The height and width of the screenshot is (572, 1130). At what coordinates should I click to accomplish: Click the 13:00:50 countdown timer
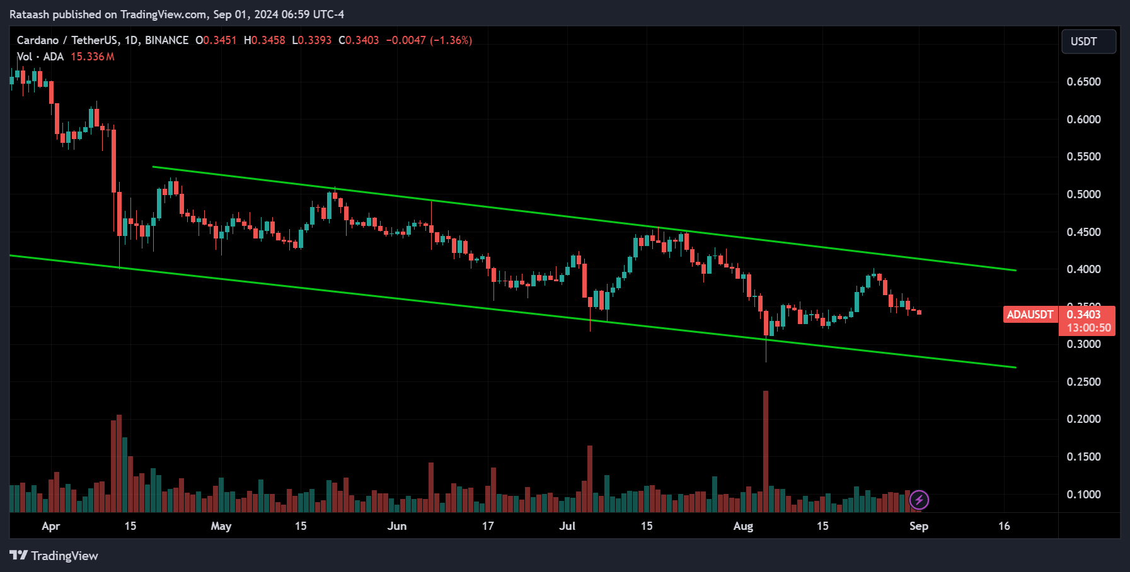click(1088, 328)
